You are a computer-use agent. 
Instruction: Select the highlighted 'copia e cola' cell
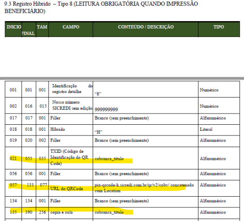(71, 212)
